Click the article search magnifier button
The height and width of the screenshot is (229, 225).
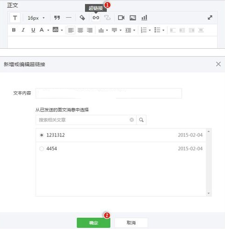(141, 120)
